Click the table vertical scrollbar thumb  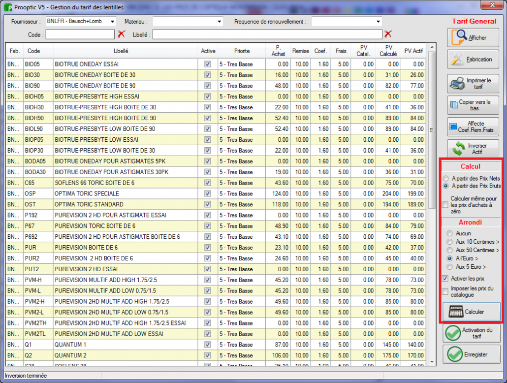432,130
